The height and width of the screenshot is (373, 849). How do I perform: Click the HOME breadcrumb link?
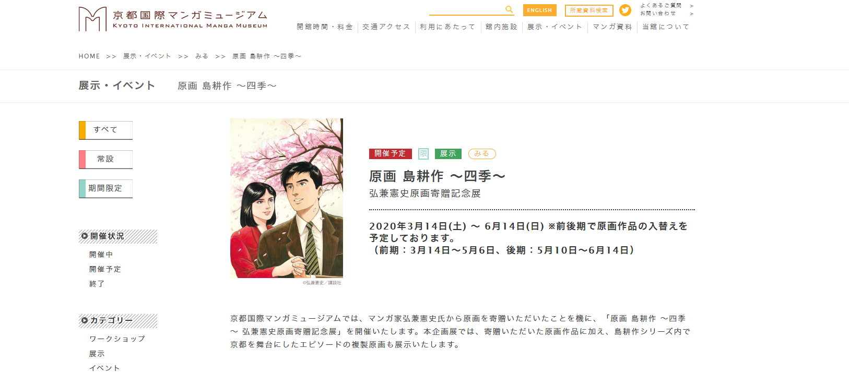click(x=89, y=56)
